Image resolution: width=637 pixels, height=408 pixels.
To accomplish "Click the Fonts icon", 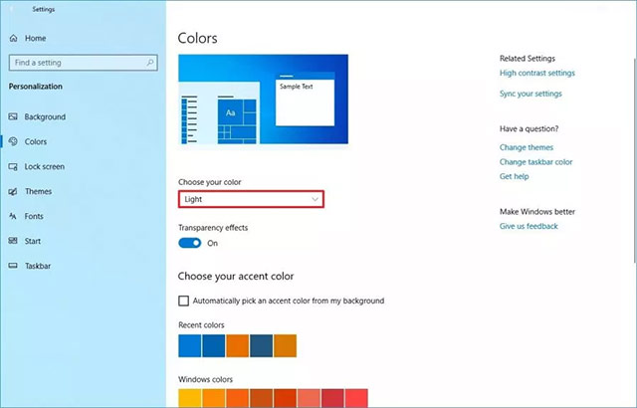I will coord(13,216).
